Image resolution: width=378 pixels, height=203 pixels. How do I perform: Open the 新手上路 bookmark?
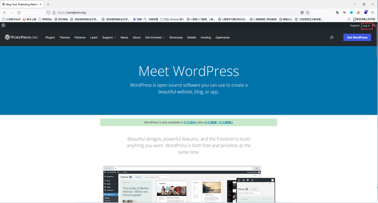point(30,19)
